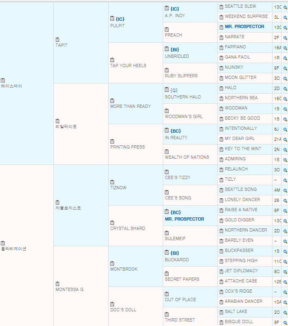
Task: Click the clipboard icon above WEALTH OF NATIONS
Action: tap(167, 151)
